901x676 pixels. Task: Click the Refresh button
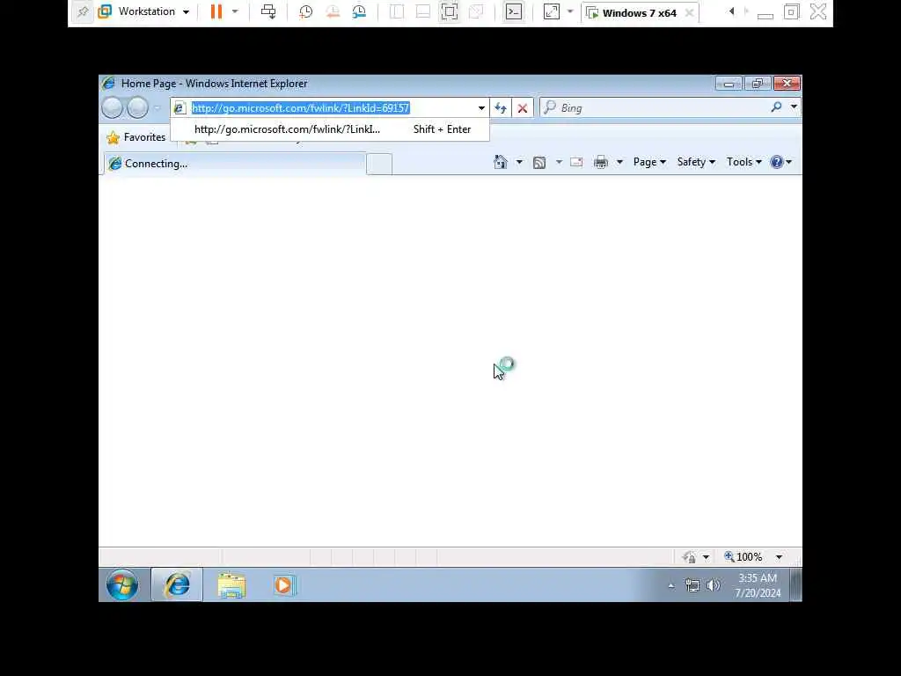click(501, 108)
